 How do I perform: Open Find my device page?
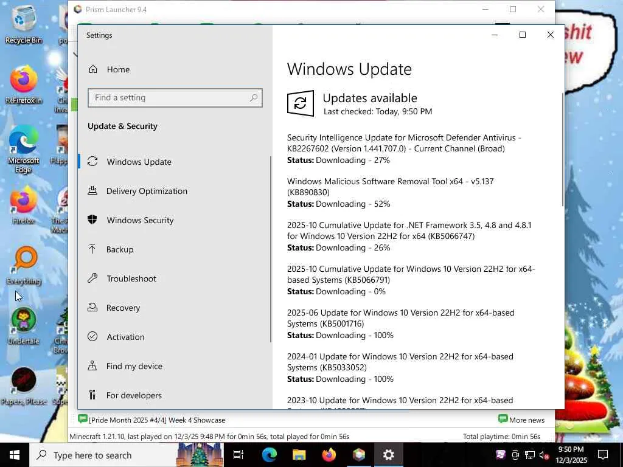point(134,366)
